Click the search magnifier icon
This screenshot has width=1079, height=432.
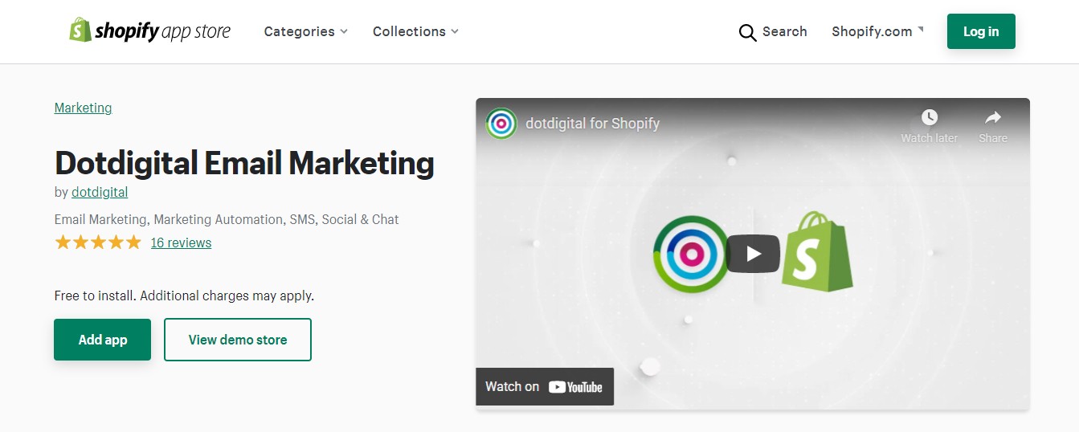click(x=747, y=32)
